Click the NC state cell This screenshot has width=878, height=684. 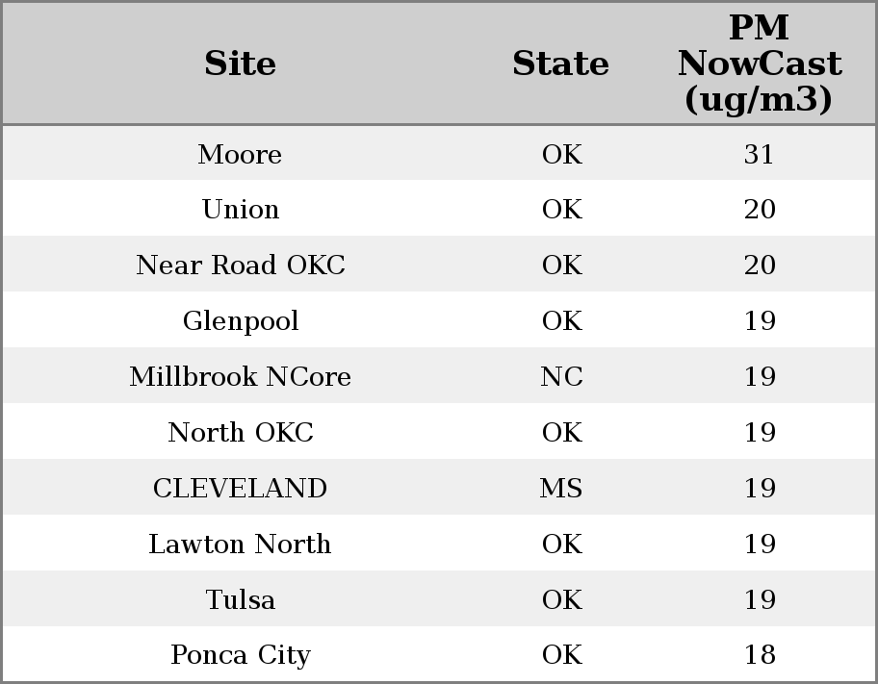(561, 377)
